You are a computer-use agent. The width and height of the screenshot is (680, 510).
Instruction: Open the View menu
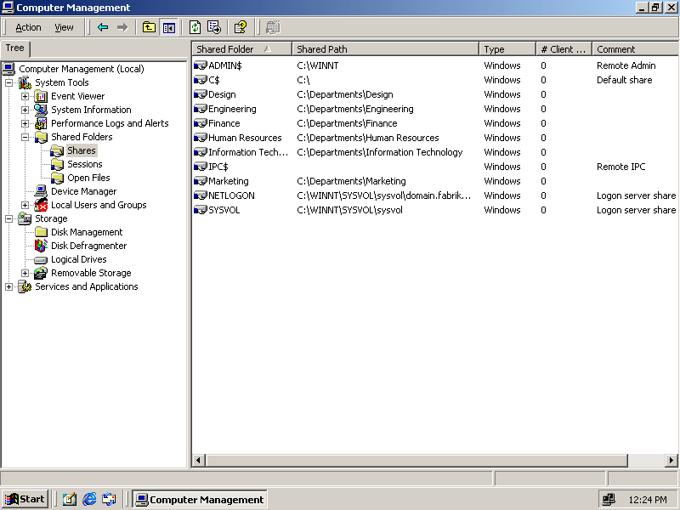coord(64,27)
